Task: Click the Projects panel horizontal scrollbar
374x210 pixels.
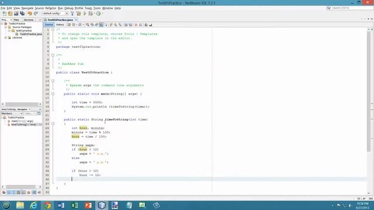Action: pyautogui.click(x=22, y=104)
